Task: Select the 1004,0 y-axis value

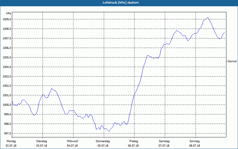Action: (7, 67)
